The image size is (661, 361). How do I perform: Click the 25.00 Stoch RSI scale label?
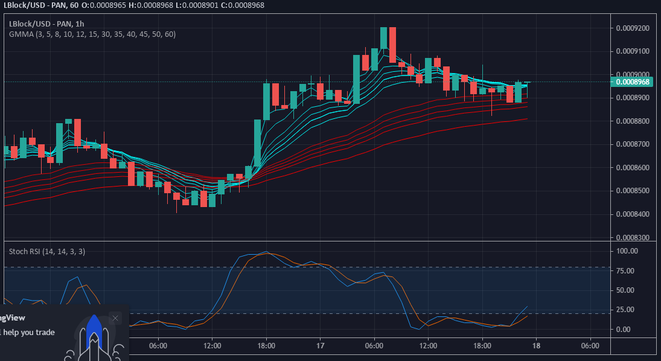pos(625,310)
